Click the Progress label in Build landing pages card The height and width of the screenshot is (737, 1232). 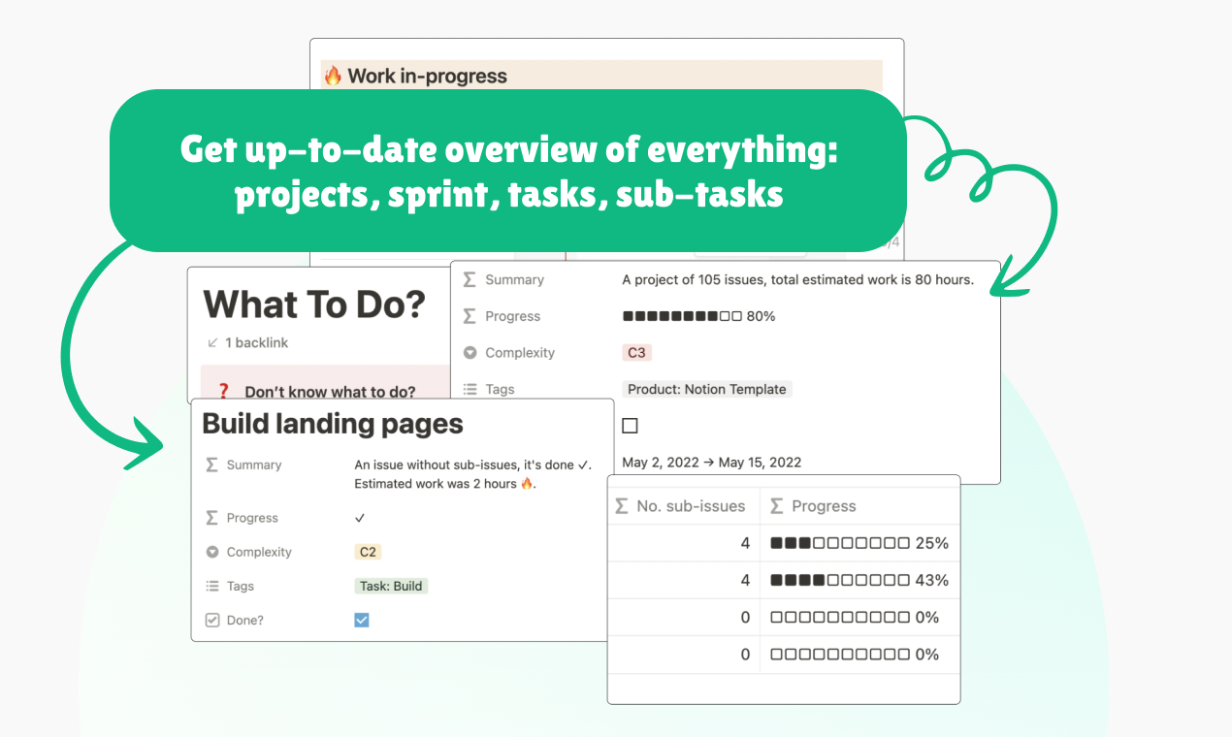point(252,518)
